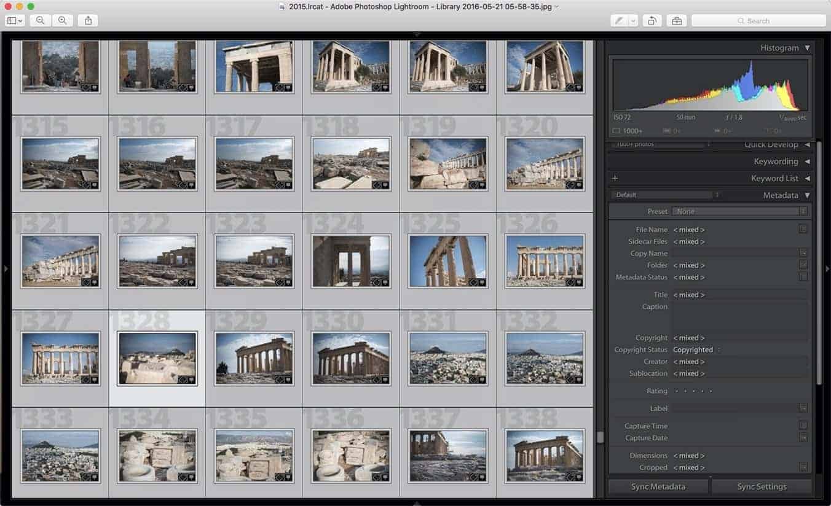Open the title bar document name chevron
The width and height of the screenshot is (831, 506).
557,6
